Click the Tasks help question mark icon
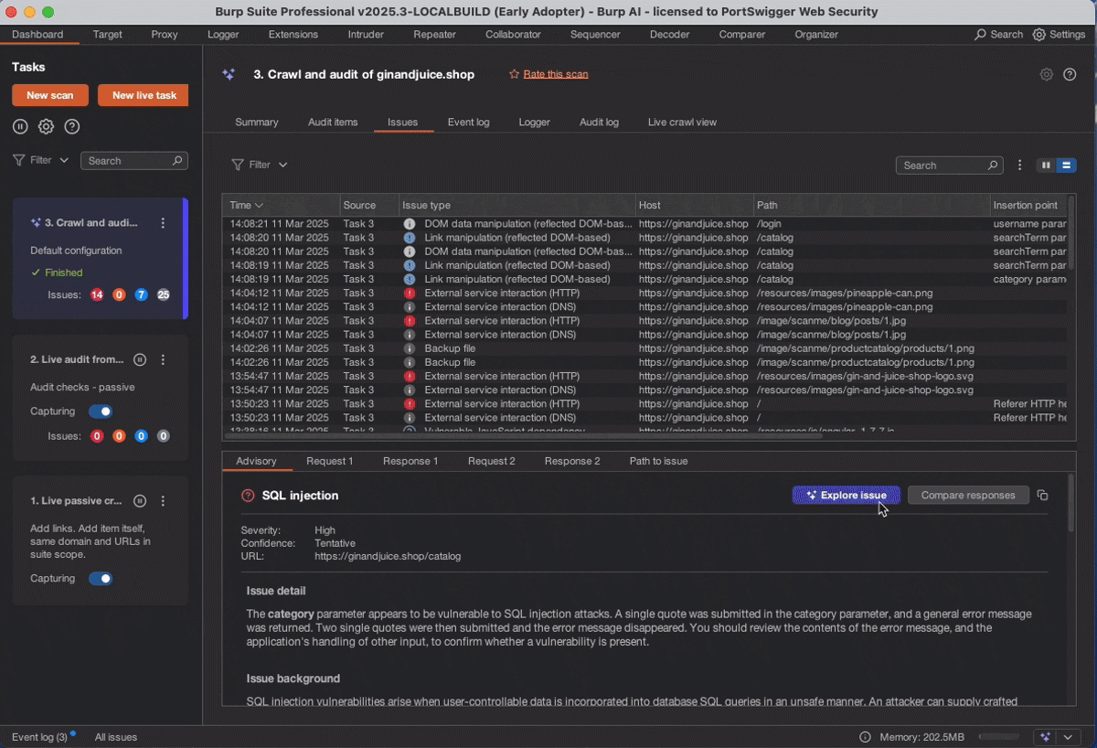Image resolution: width=1097 pixels, height=748 pixels. pyautogui.click(x=72, y=126)
